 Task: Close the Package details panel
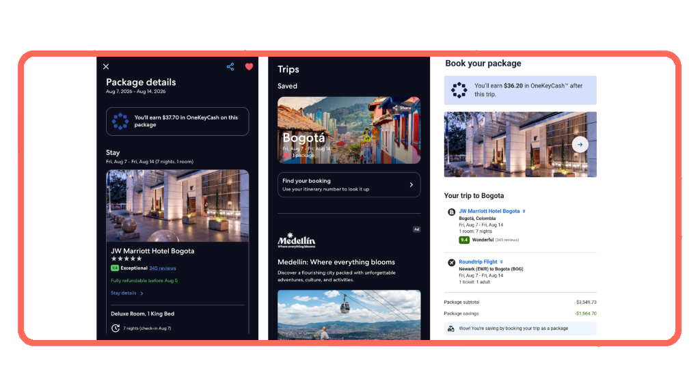tap(106, 66)
